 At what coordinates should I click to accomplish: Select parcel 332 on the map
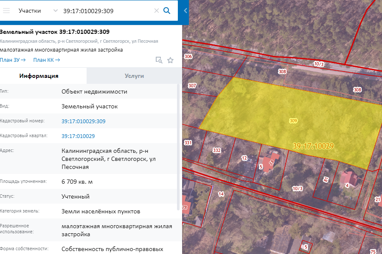click(216, 149)
